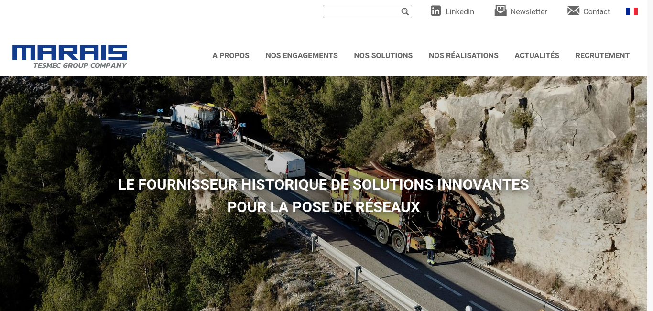
Task: Go home via Marais Tesmec logo
Action: (x=70, y=56)
